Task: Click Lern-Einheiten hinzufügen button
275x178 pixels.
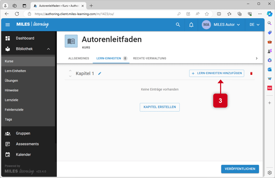Action: pos(216,74)
